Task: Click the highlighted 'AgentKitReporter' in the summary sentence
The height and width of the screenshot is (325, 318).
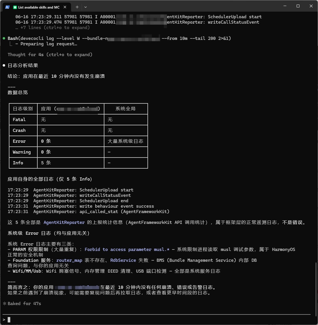Action: (64, 222)
